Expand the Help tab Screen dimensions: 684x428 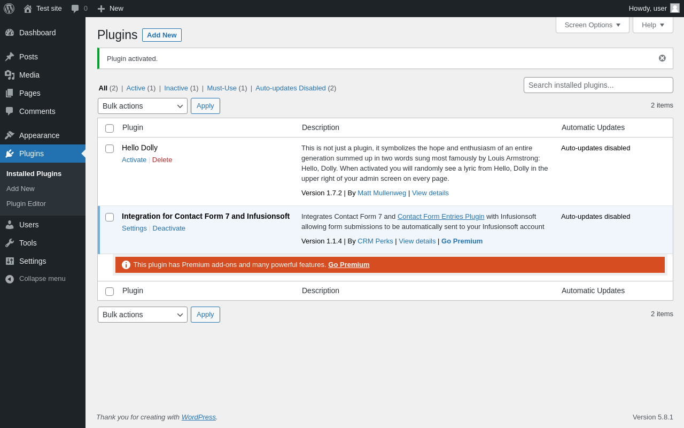(652, 25)
